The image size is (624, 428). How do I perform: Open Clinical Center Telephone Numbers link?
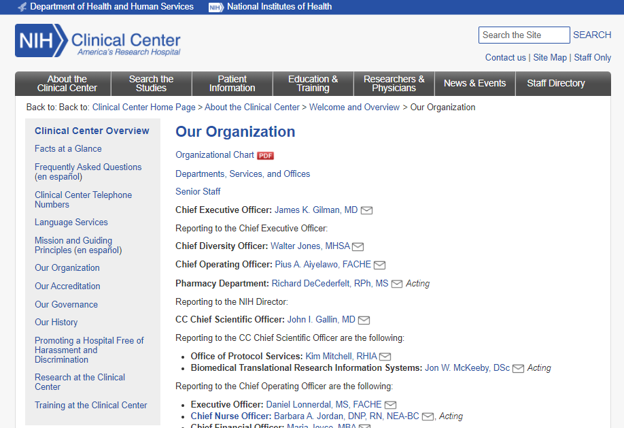pyautogui.click(x=83, y=199)
